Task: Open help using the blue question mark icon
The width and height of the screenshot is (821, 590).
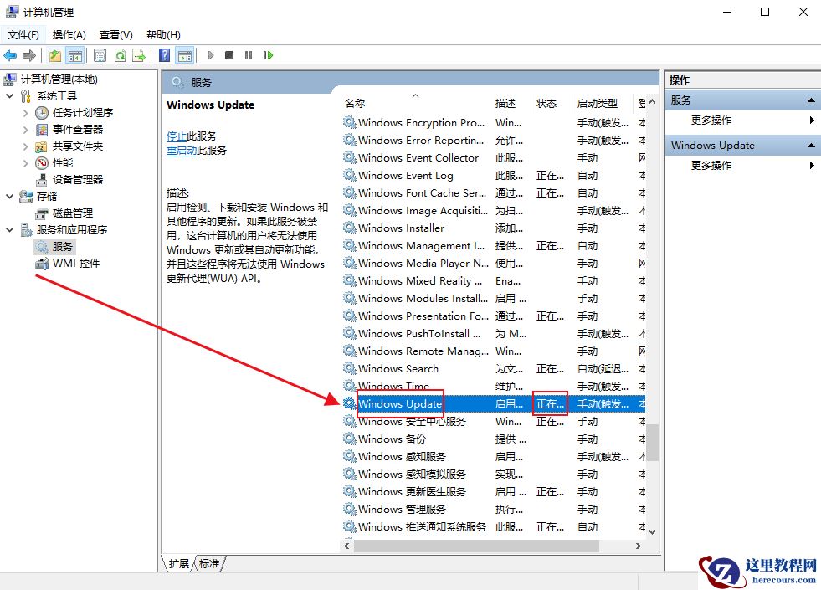Action: pos(165,55)
